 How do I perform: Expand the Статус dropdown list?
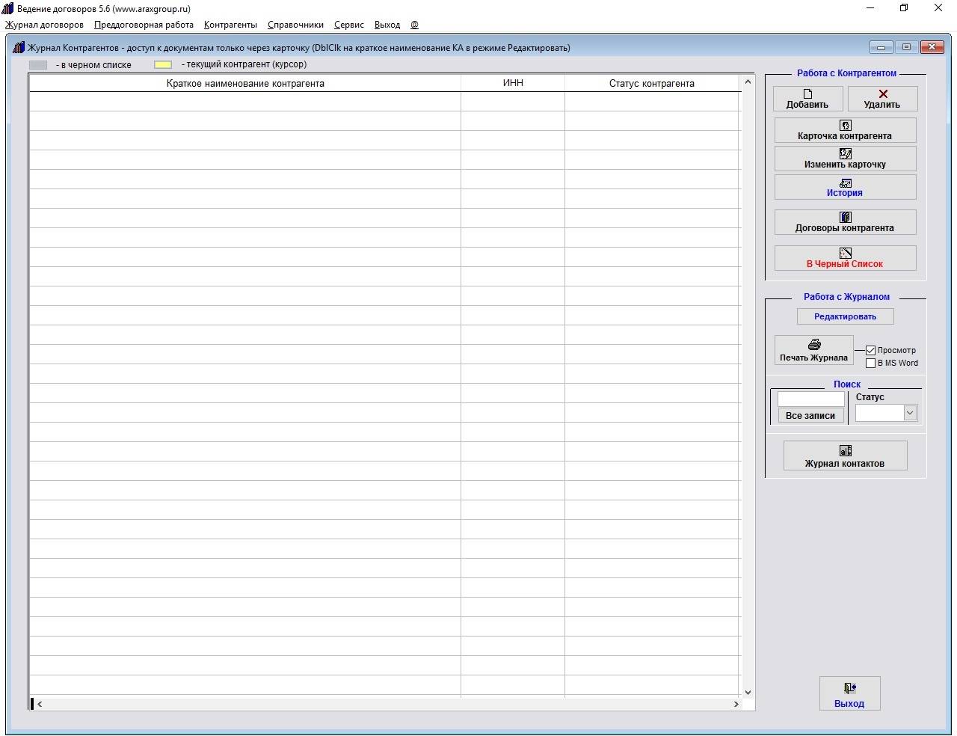(x=910, y=413)
